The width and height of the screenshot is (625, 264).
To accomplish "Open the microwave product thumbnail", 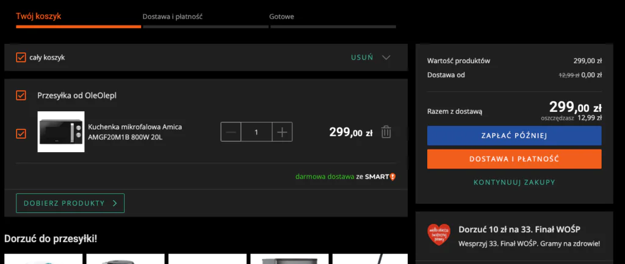I will point(61,132).
